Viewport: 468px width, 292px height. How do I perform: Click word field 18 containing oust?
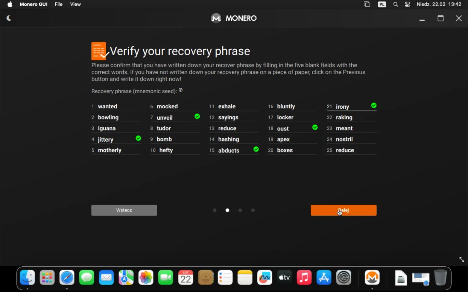293,128
